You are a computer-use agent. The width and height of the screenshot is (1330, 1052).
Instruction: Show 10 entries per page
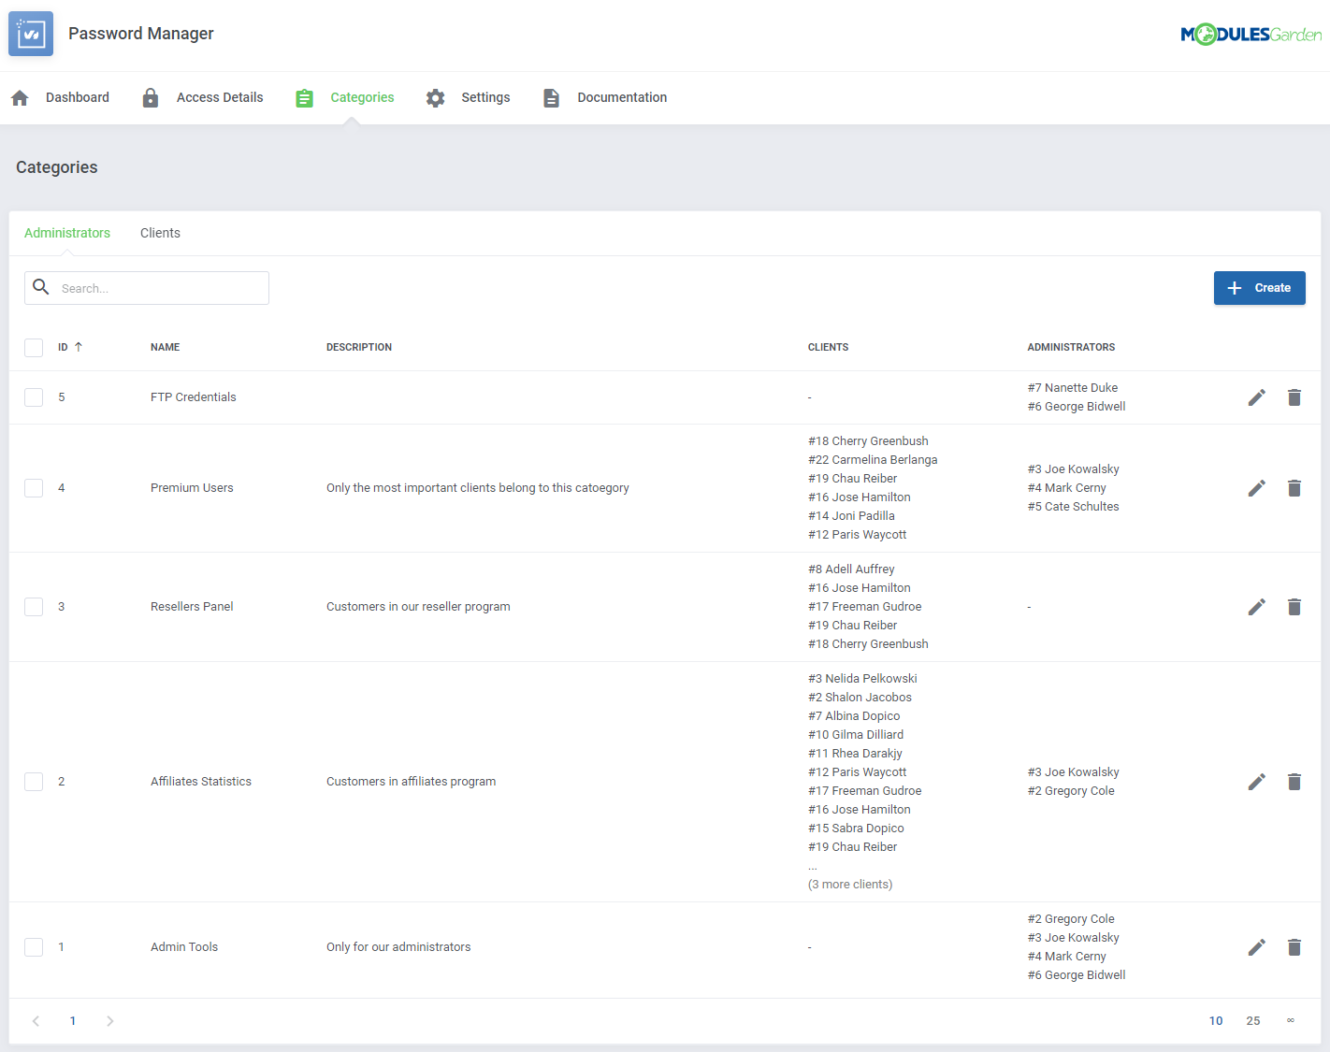[1216, 1021]
